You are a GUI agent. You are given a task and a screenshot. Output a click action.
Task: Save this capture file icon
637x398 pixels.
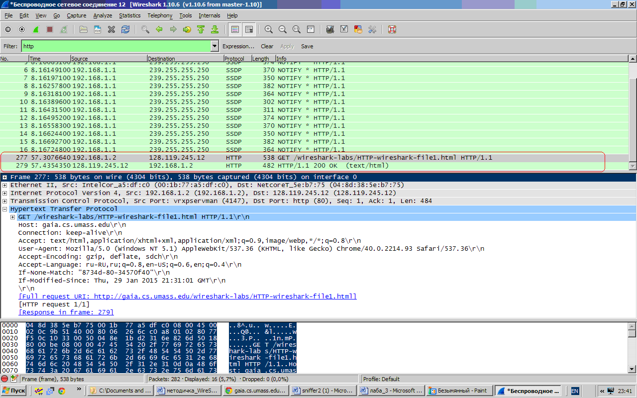point(98,29)
